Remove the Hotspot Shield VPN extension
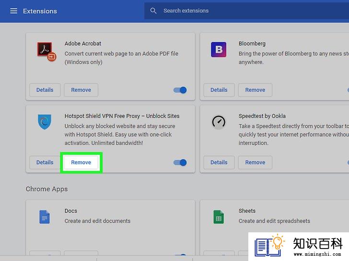349x261 pixels. click(81, 163)
